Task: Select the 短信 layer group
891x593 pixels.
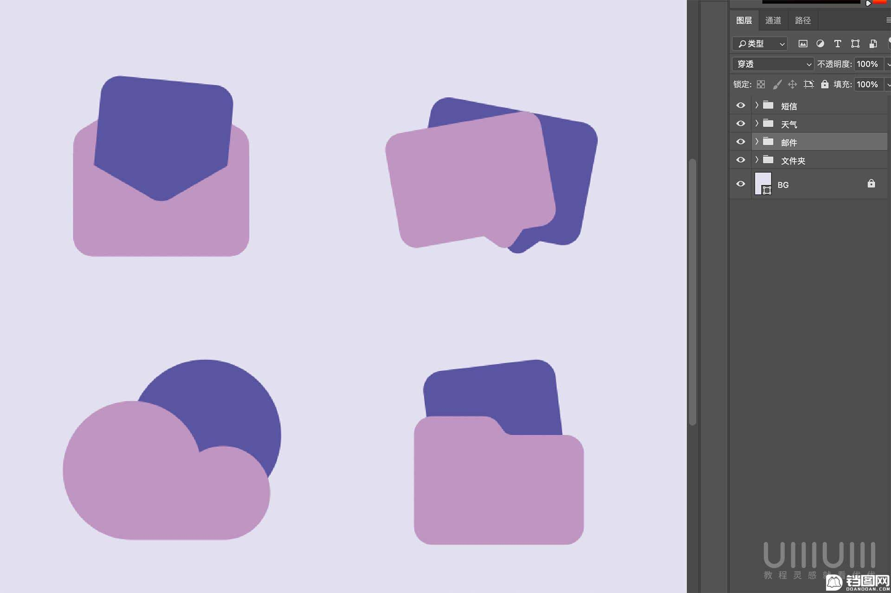Action: (820, 106)
